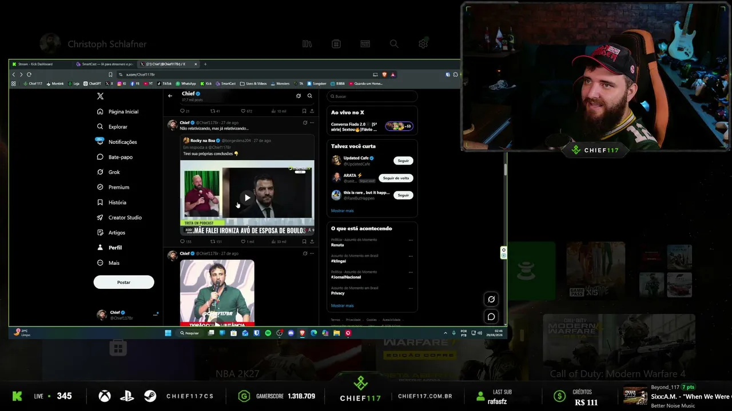The image size is (732, 411).
Task: Open more options for Renata trend
Action: tap(411, 240)
